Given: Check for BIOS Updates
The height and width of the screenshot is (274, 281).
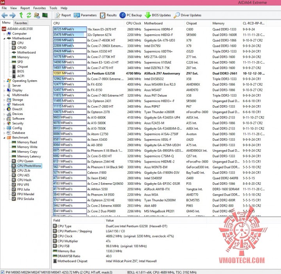Looking at the screenshot, I should pos(158,15).
